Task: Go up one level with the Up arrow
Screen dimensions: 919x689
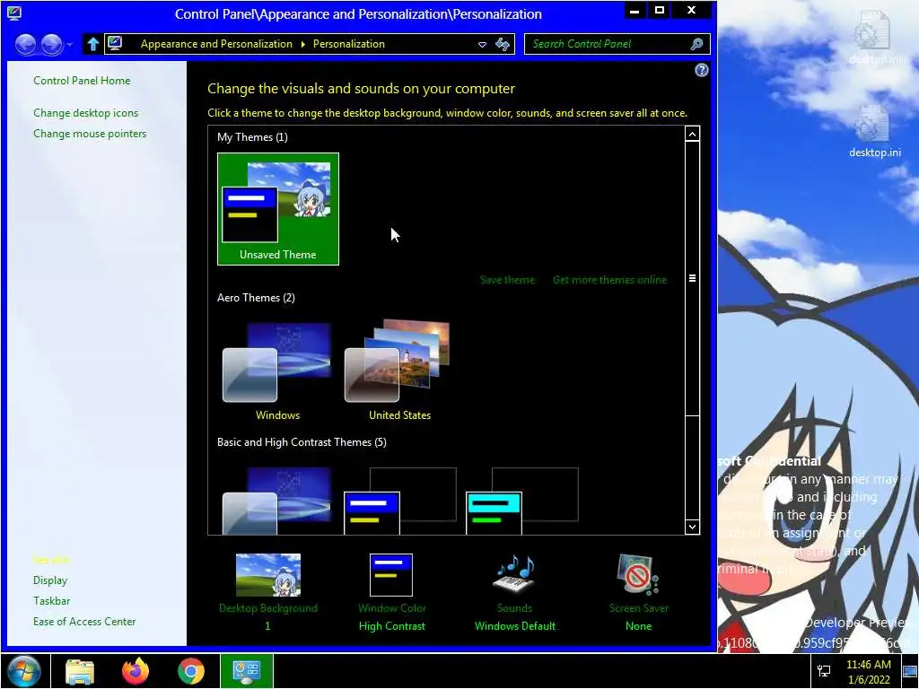Action: [92, 44]
